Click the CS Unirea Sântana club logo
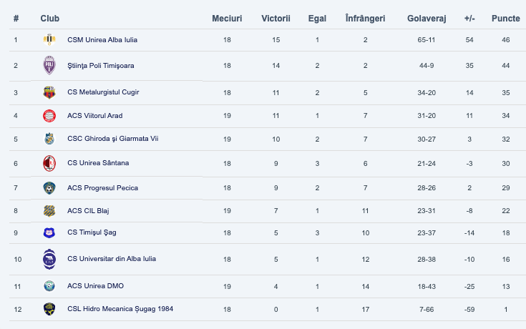 49,163
